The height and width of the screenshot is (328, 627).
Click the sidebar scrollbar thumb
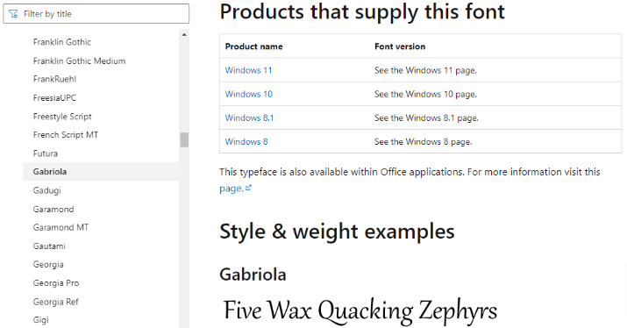click(x=184, y=140)
